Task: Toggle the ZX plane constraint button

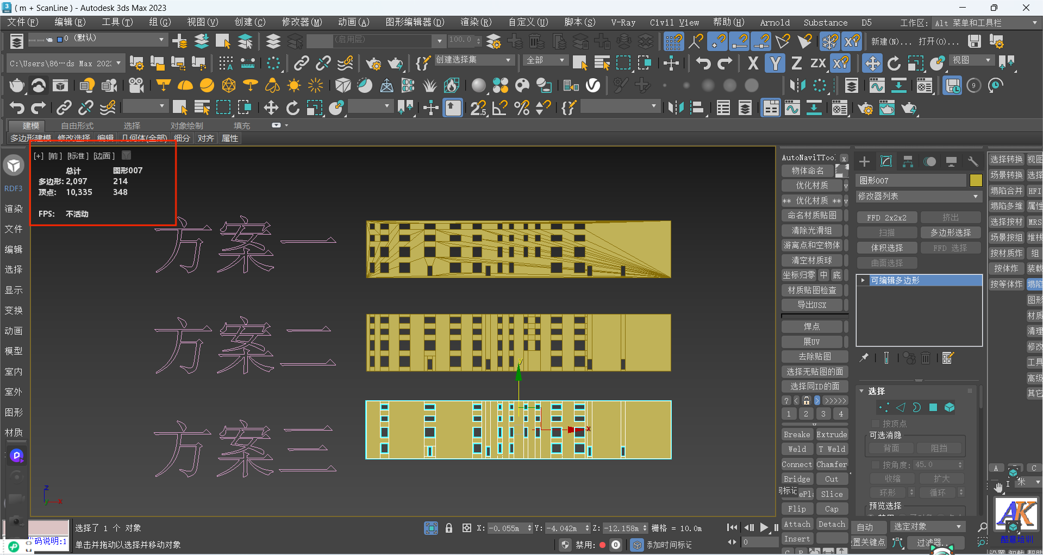Action: (x=818, y=64)
